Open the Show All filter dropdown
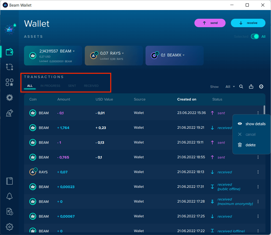 coord(230,87)
